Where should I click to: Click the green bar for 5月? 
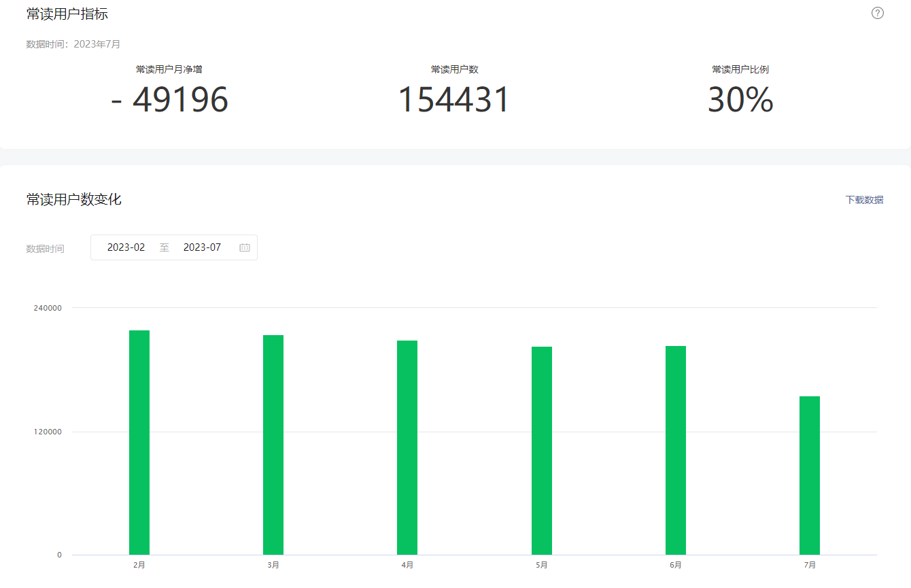542,451
